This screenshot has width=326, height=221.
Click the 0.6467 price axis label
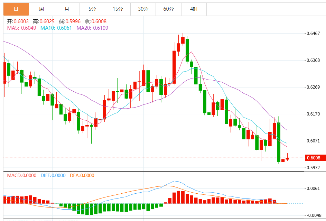point(313,34)
